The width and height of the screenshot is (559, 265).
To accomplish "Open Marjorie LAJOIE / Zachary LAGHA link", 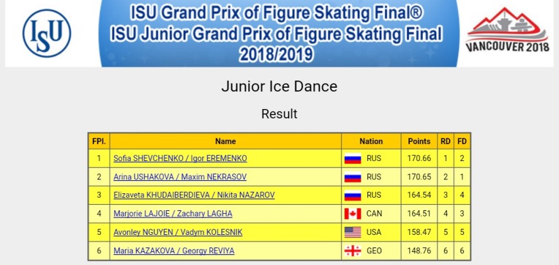I will (173, 214).
